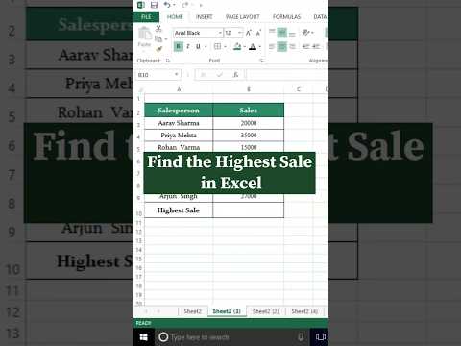Select the plain Sheet2 sheet tab
461x346 pixels.
click(193, 311)
